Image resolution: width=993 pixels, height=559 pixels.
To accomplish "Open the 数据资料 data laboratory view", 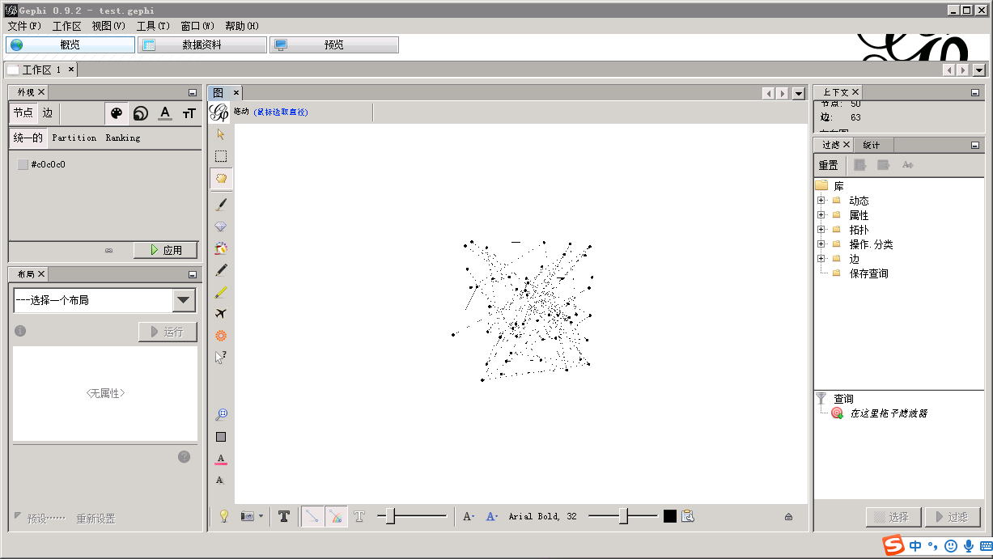I will pyautogui.click(x=202, y=45).
